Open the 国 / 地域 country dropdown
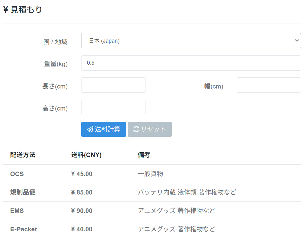Image resolution: width=307 pixels, height=238 pixels. [x=191, y=41]
